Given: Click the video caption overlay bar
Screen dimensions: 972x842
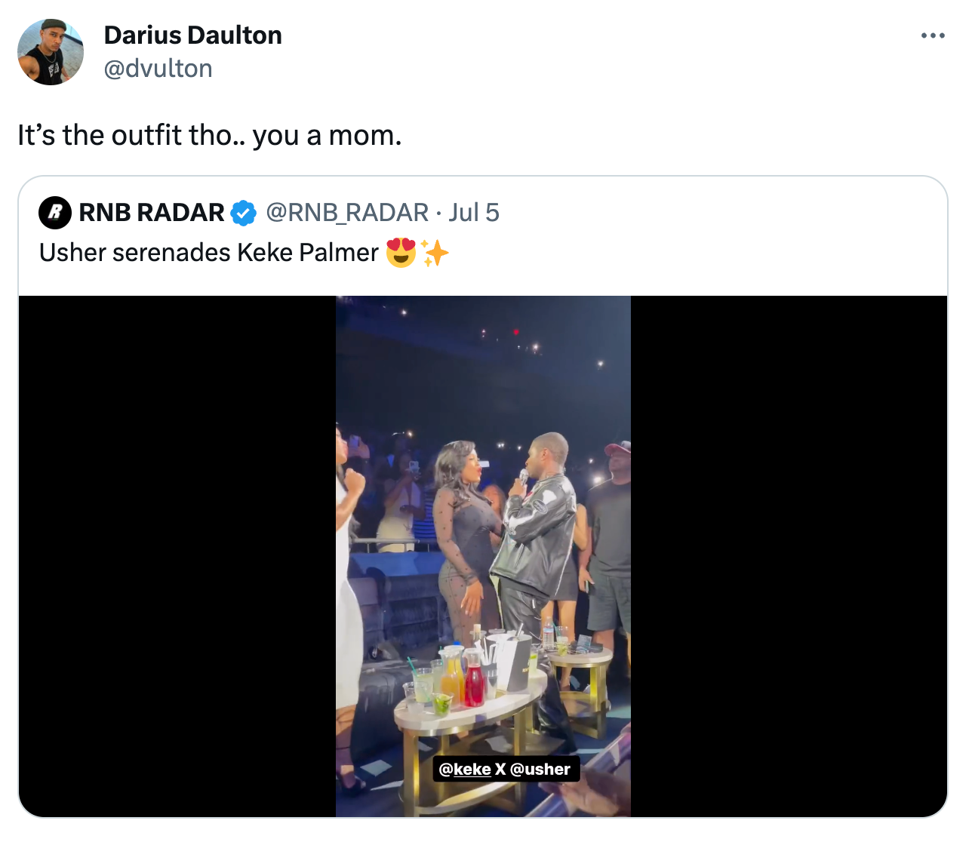Looking at the screenshot, I should 506,768.
